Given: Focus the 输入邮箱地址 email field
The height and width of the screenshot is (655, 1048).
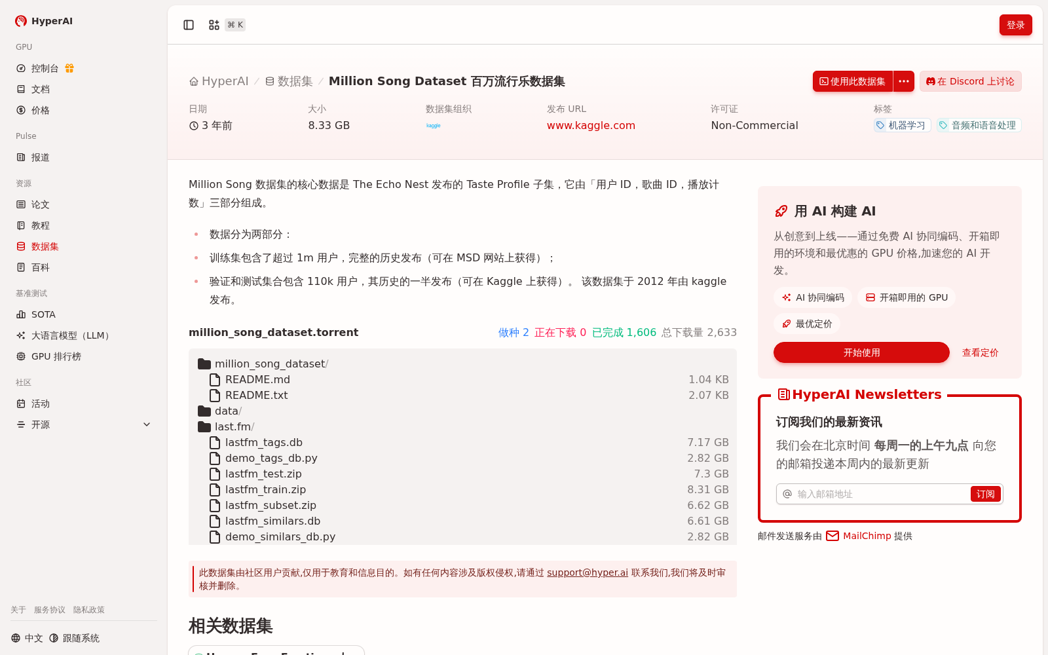Looking at the screenshot, I should 881,494.
